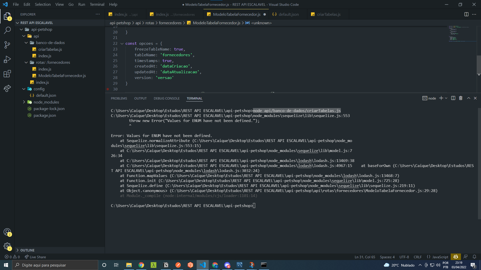Collapse the opcoes code block on line 22
The height and width of the screenshot is (270, 481).
122,43
